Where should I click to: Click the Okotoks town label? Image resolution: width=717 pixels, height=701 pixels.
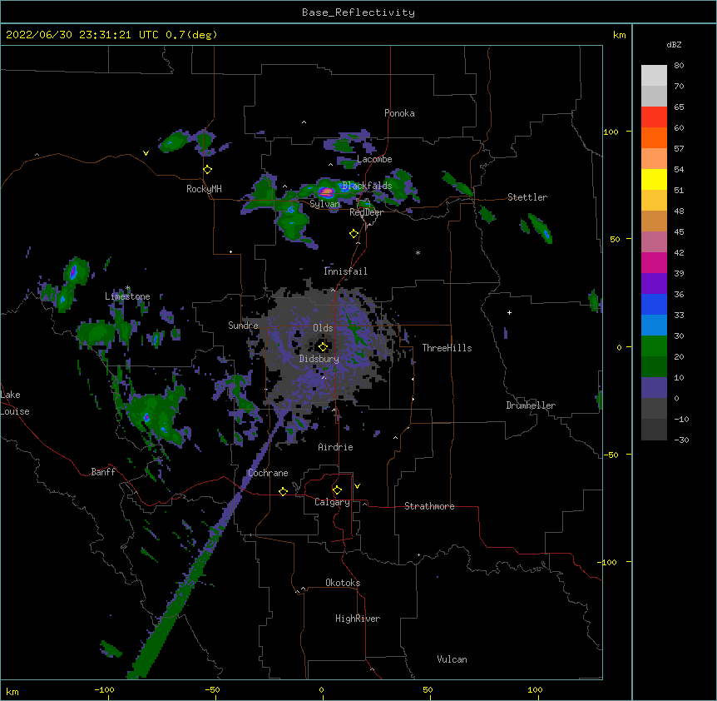point(343,583)
